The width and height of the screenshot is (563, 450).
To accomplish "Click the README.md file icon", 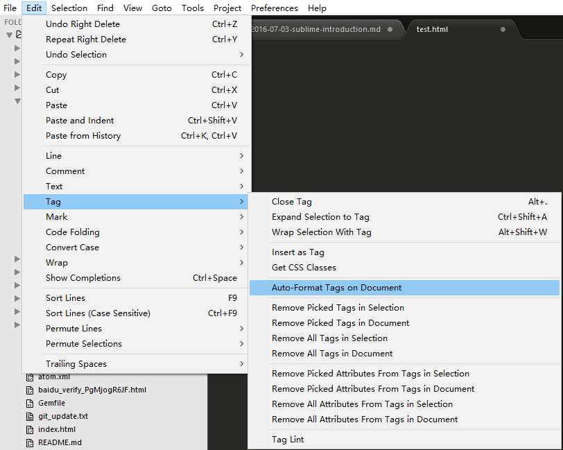I will click(30, 442).
